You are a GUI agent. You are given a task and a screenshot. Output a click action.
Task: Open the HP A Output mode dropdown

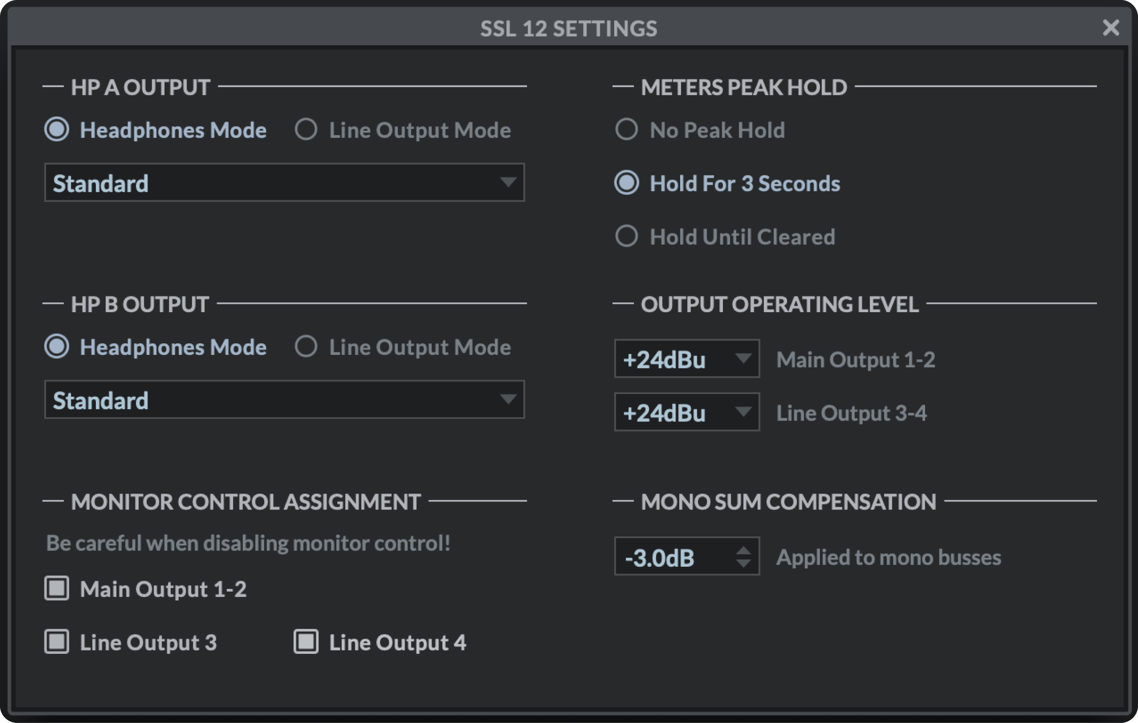coord(283,182)
